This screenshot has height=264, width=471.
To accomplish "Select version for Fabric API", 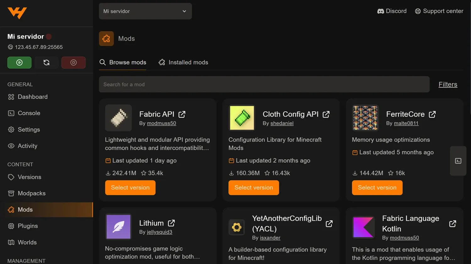I will [130, 187].
